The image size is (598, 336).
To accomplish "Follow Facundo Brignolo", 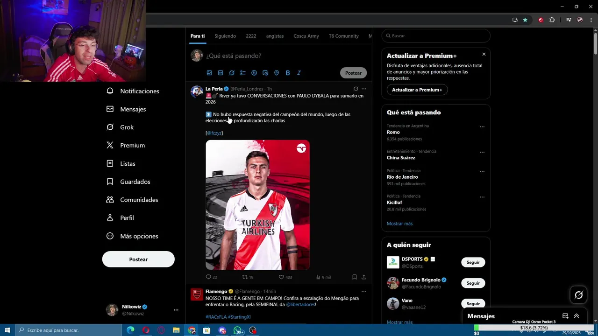I will [473, 283].
